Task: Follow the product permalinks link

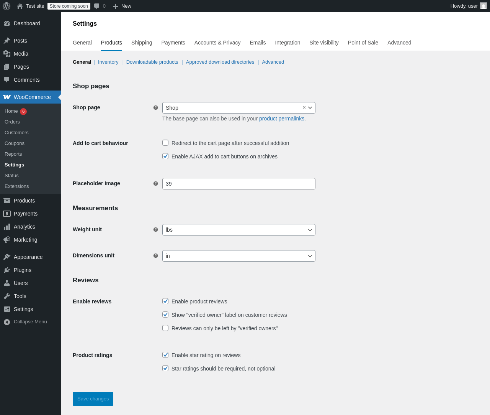Action: 282,119
